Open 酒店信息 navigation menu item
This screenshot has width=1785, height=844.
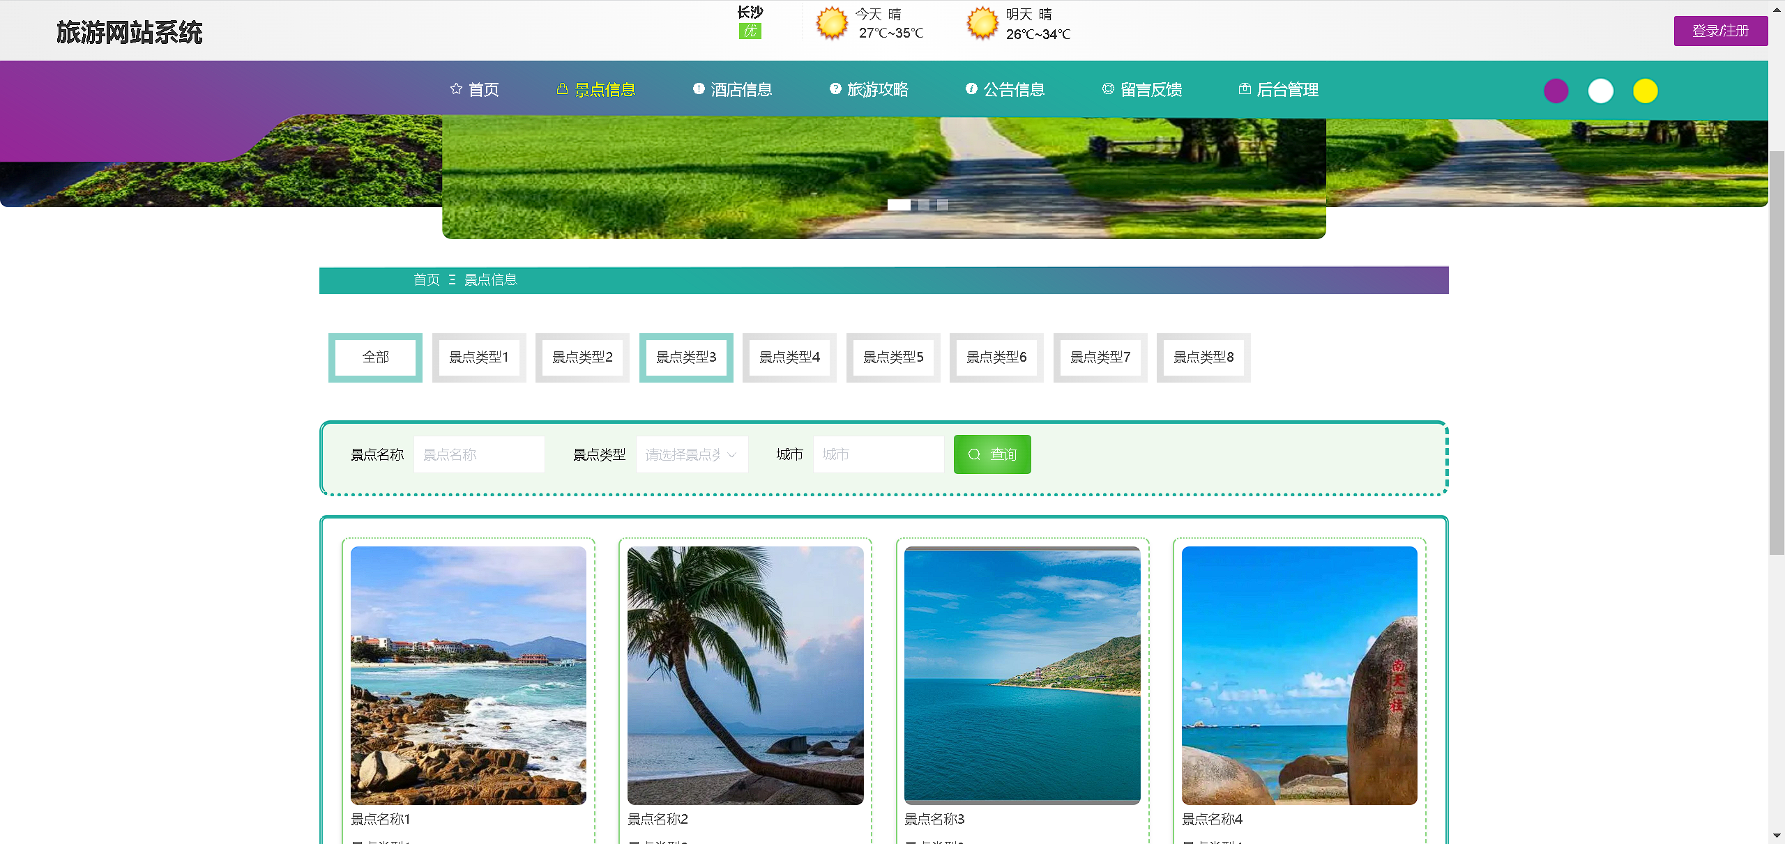pyautogui.click(x=740, y=90)
